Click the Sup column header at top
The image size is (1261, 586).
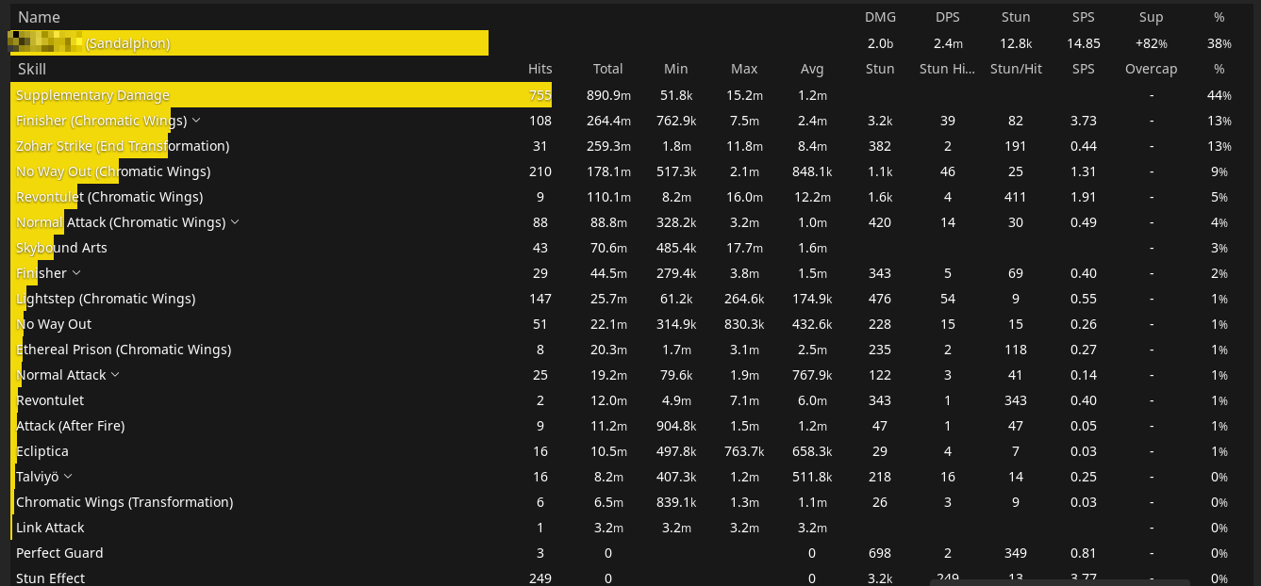click(x=1152, y=17)
